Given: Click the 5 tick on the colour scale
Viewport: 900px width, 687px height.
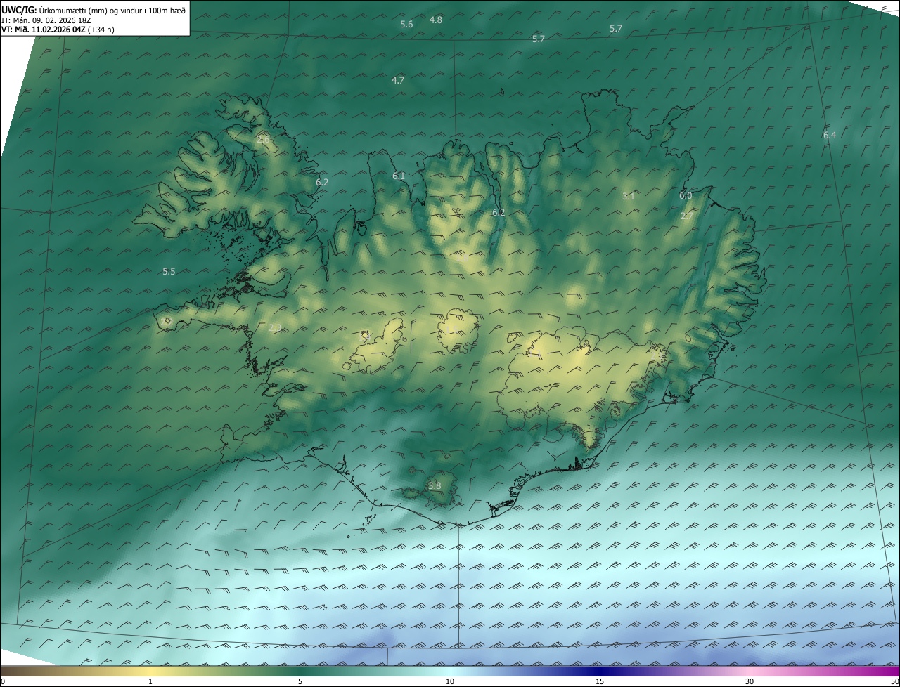Looking at the screenshot, I should [300, 681].
